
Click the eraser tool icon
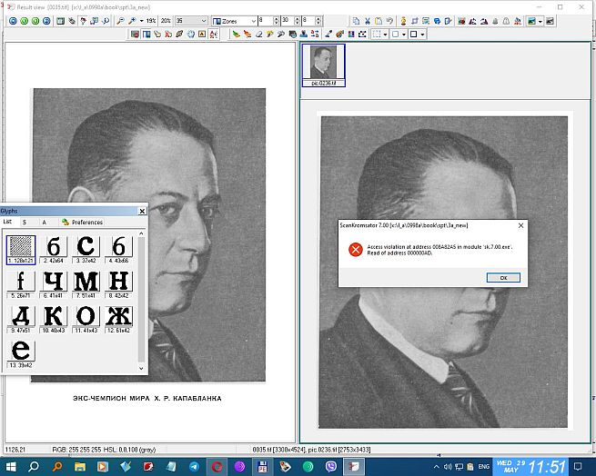[x=258, y=35]
